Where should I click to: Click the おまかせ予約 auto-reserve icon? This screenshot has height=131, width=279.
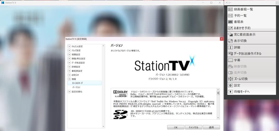coord(230,28)
